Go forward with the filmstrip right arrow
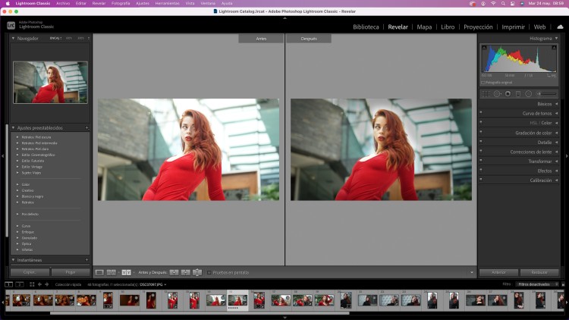This screenshot has width=569, height=320. pos(46,284)
